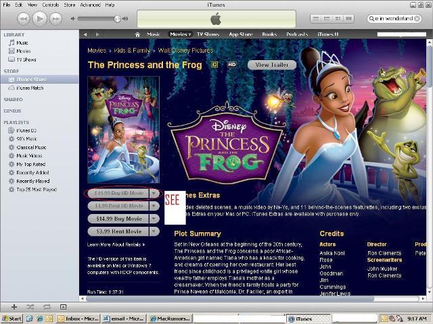Click the volume slider knob
The width and height of the screenshot is (433, 324).
[117, 19]
